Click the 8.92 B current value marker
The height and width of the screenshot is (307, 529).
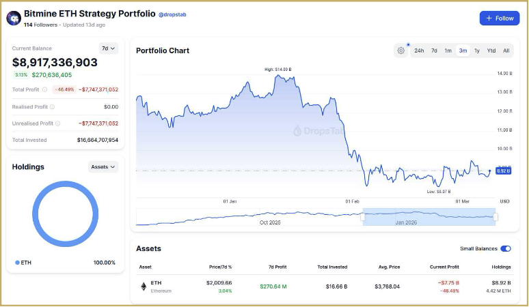click(503, 171)
